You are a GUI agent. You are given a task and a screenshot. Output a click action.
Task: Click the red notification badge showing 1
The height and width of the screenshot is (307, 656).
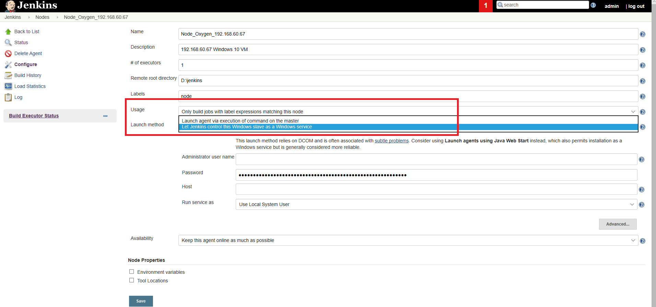coord(486,6)
